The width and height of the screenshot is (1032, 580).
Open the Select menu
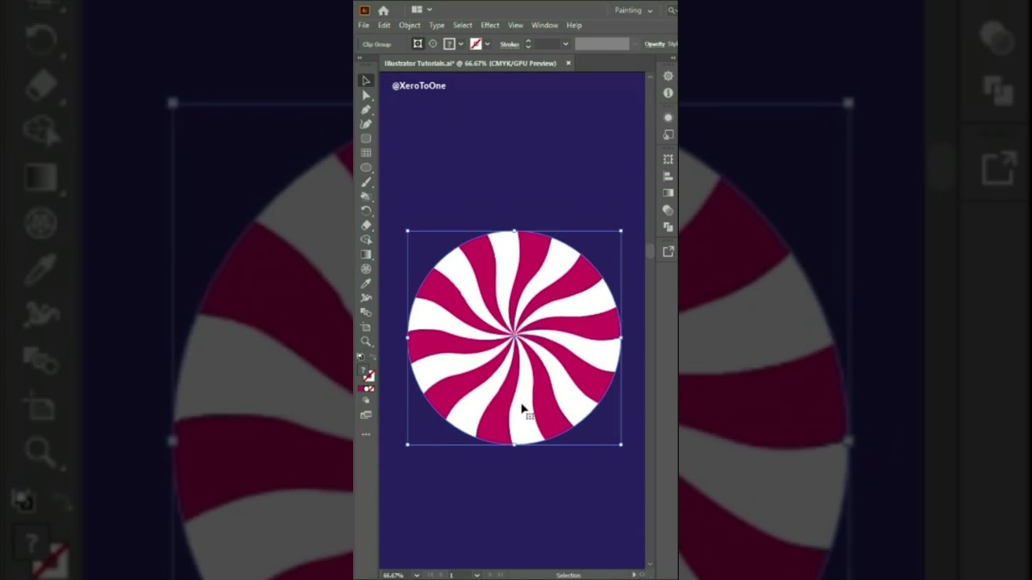463,26
